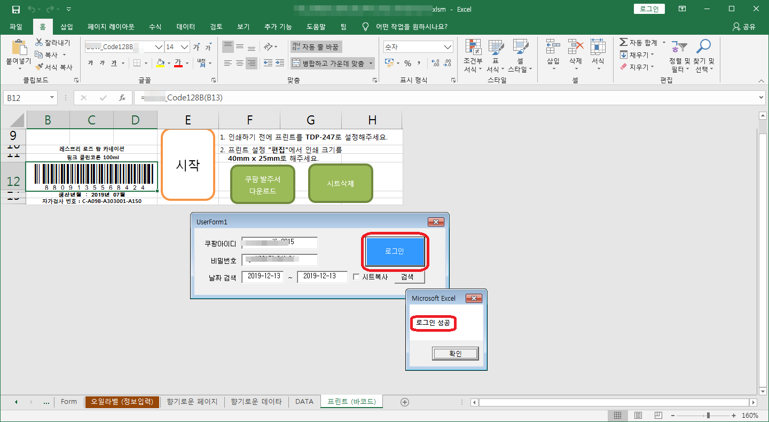Check the 시트복사 checkbox
769x422 pixels.
tap(357, 277)
